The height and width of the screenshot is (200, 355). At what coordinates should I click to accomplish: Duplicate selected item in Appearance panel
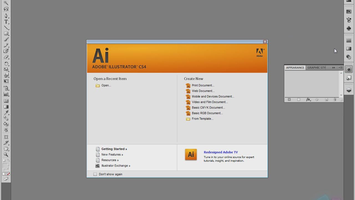[326, 99]
